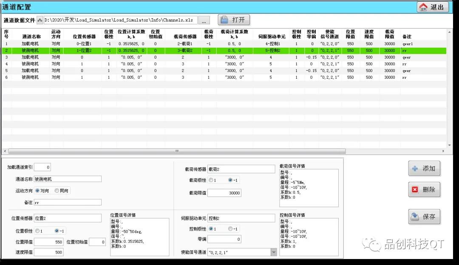The width and height of the screenshot is (459, 265).
Task: Click the 通道名称 column header
Action: [x=31, y=37]
